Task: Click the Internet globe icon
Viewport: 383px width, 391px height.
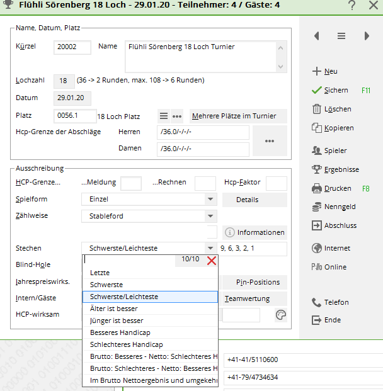Action: (316, 248)
